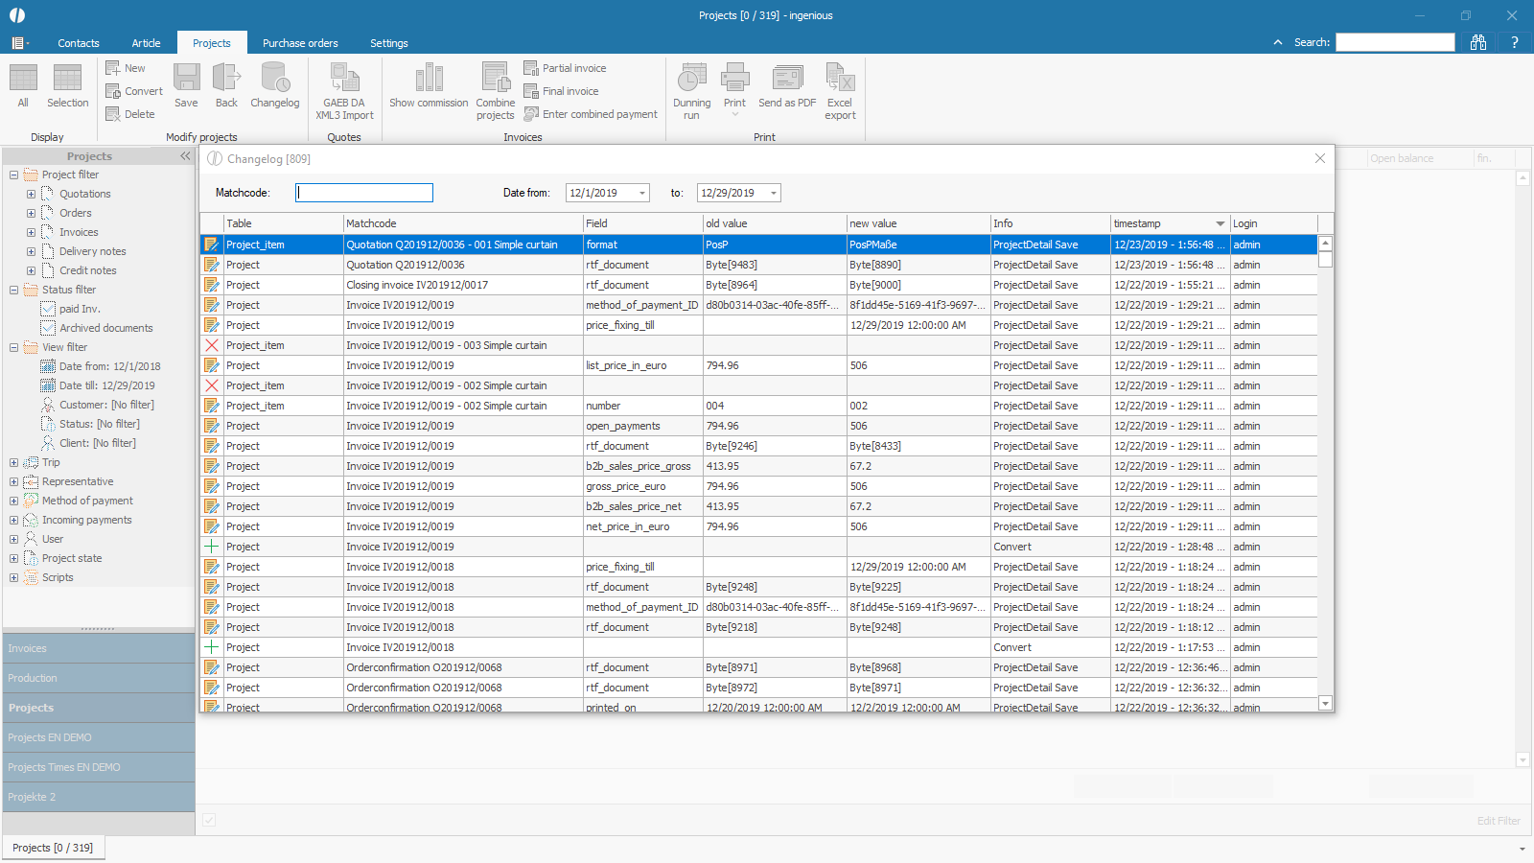
Task: Switch to the Purchase orders tab
Action: coord(300,43)
